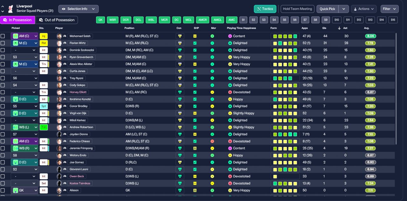This screenshot has height=201, width=407.
Task: Tick the checkbox for Andrew Robertson
Action: (x=3, y=127)
